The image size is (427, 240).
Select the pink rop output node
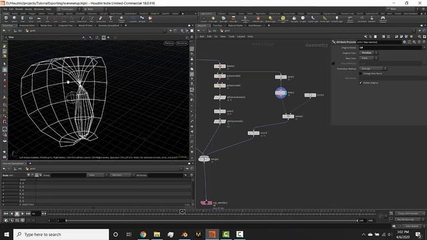206,203
